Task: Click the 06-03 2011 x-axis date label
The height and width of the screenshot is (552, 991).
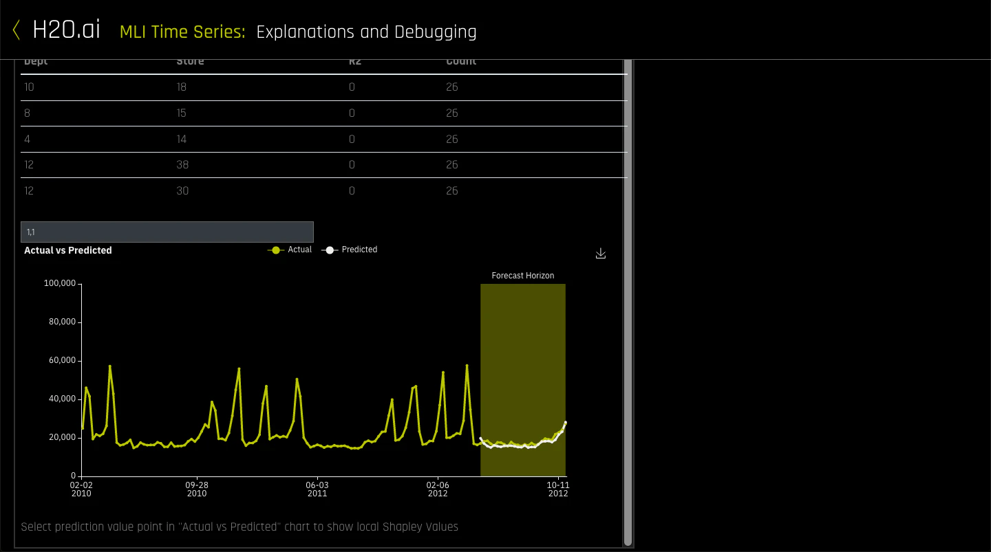Action: [317, 489]
